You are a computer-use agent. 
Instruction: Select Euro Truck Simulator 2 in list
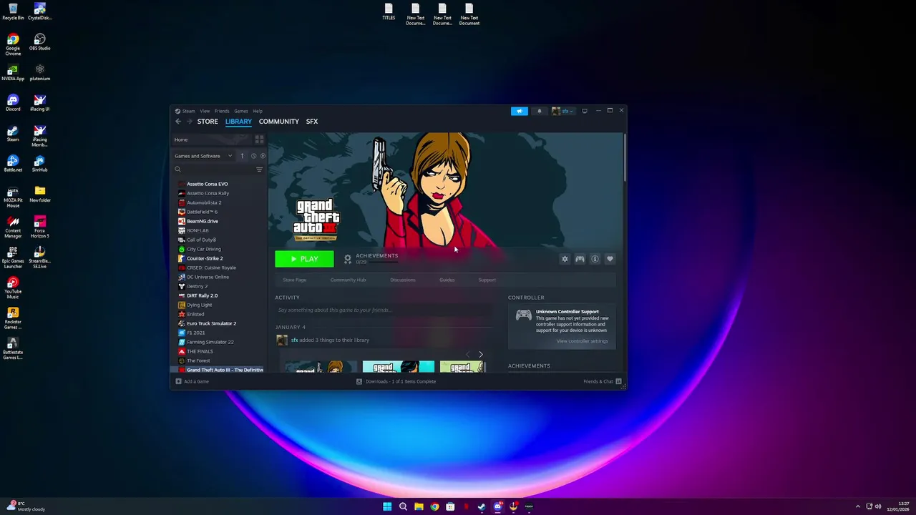pos(211,323)
